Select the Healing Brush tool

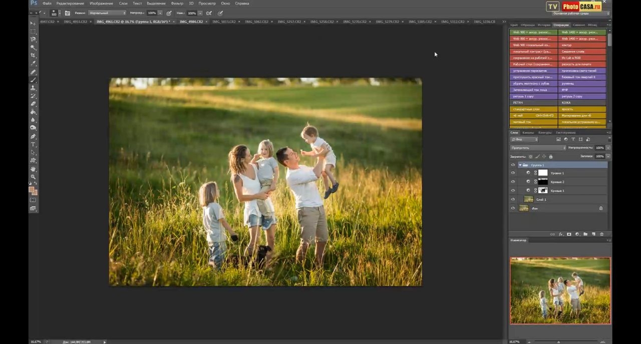coord(33,72)
